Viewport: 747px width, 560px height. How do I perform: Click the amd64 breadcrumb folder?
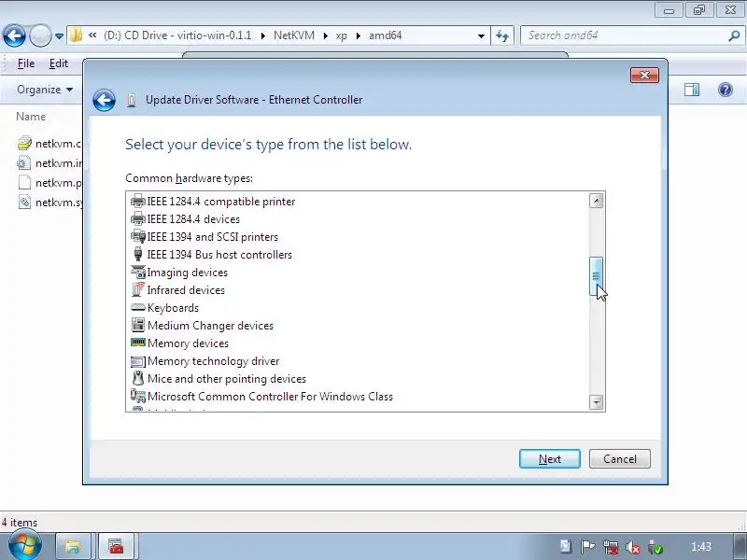385,35
